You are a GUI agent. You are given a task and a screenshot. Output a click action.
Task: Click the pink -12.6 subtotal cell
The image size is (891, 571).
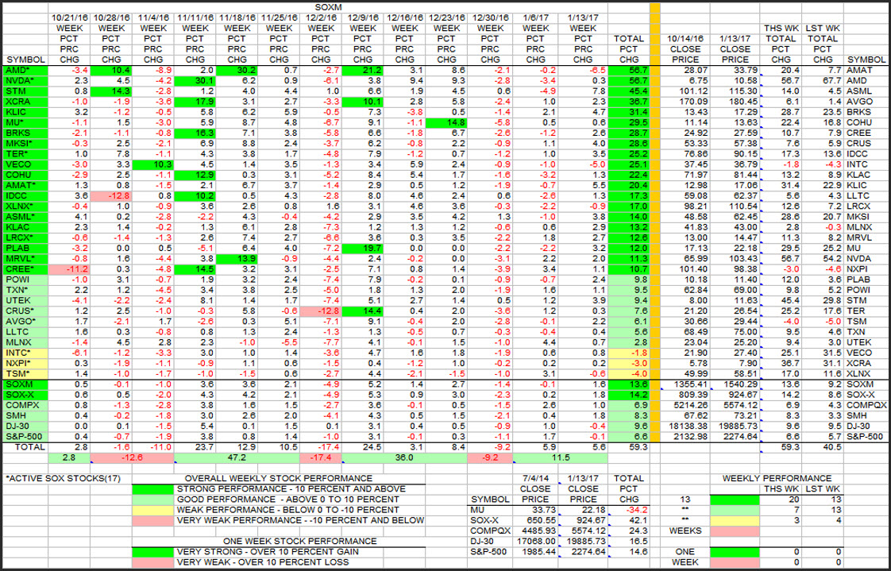tap(132, 457)
